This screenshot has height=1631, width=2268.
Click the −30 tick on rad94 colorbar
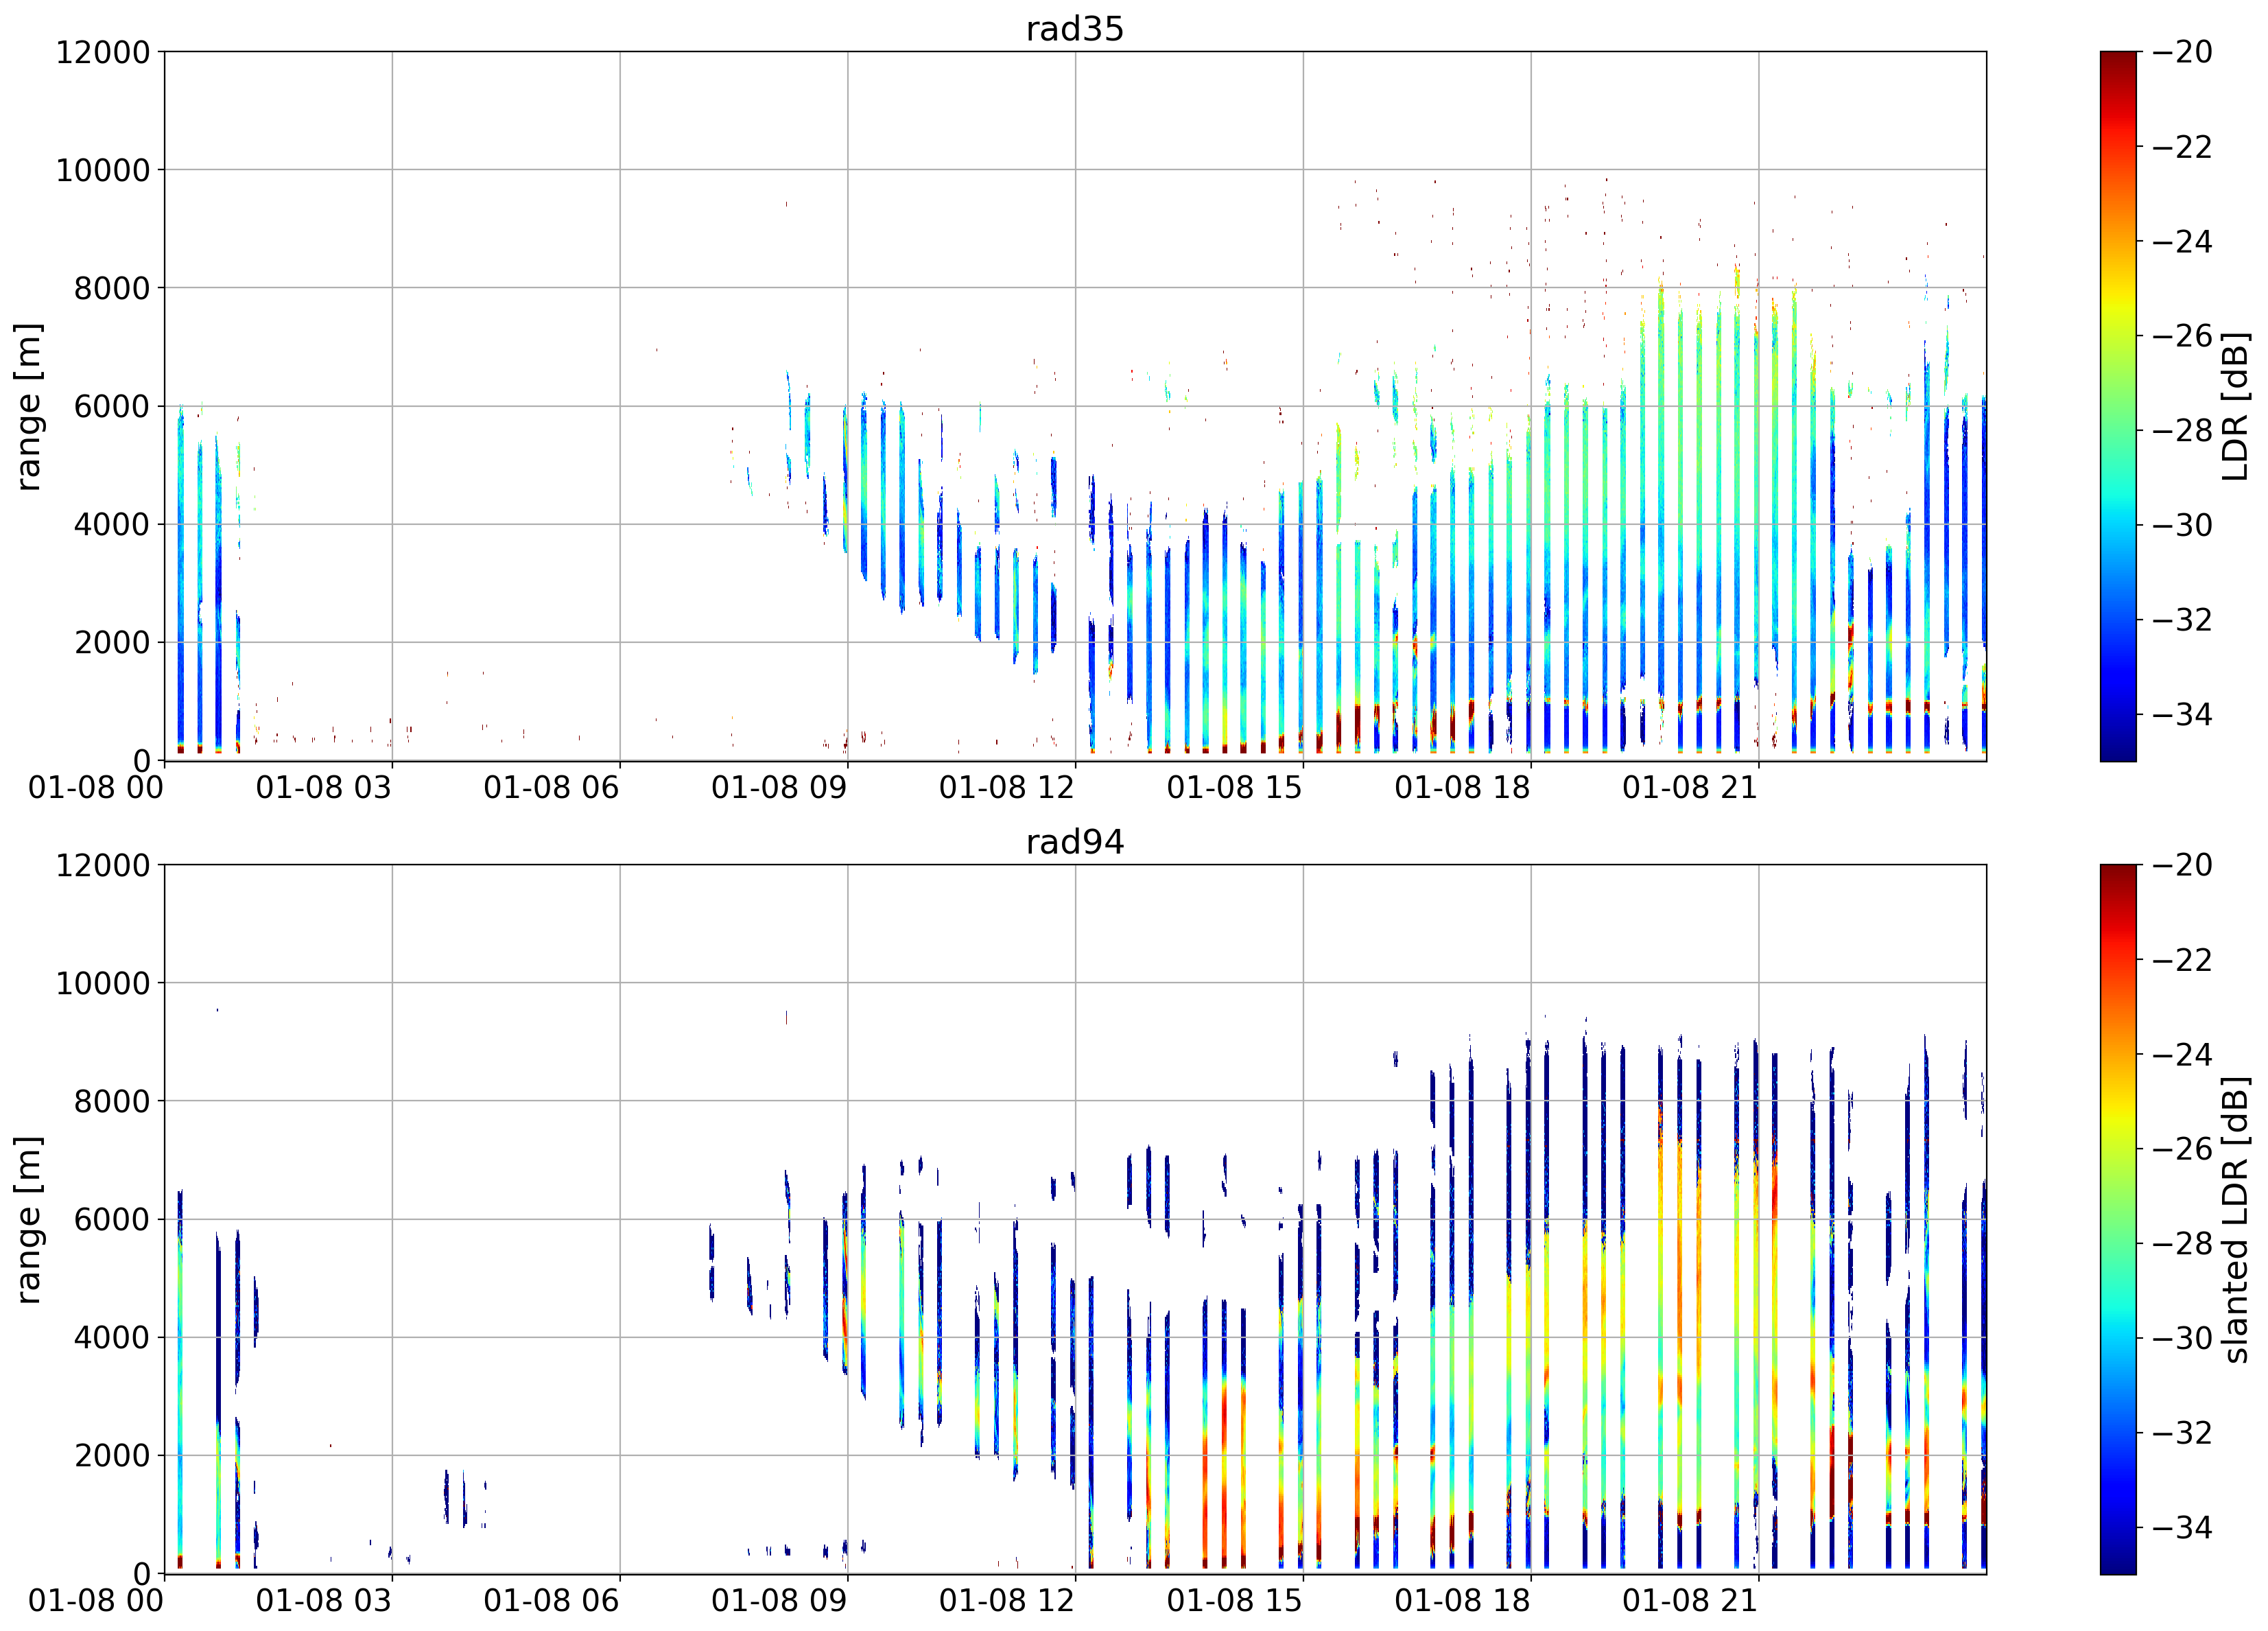pyautogui.click(x=2182, y=1338)
